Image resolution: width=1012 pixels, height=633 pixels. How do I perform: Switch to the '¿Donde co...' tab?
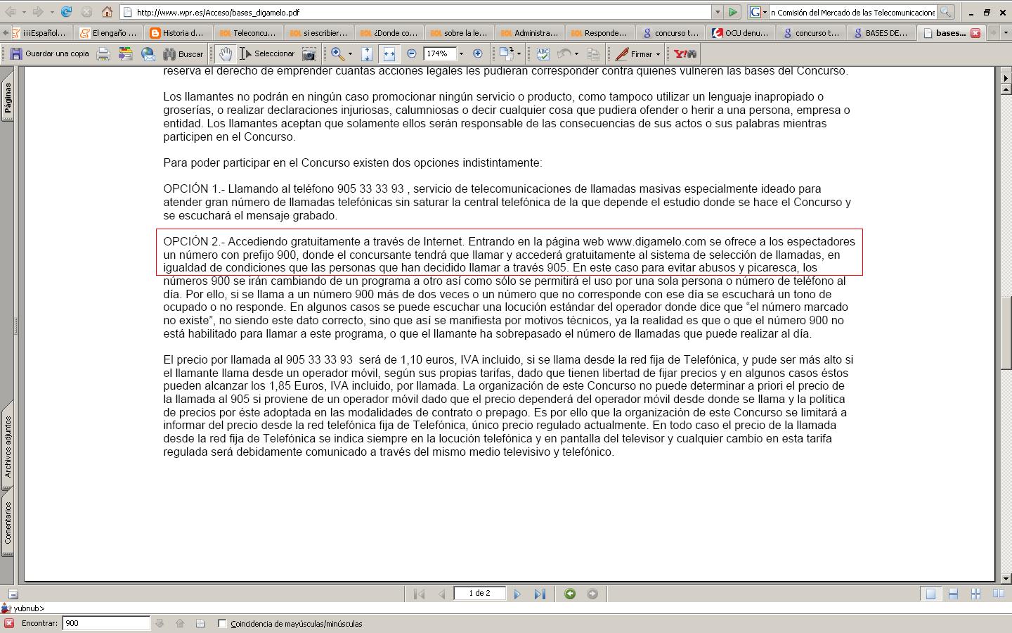[389, 32]
